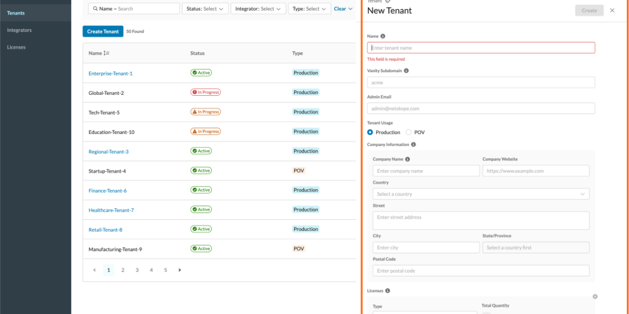Open Enterprise-Tenant-1 link
This screenshot has height=314, width=629.
pos(110,73)
